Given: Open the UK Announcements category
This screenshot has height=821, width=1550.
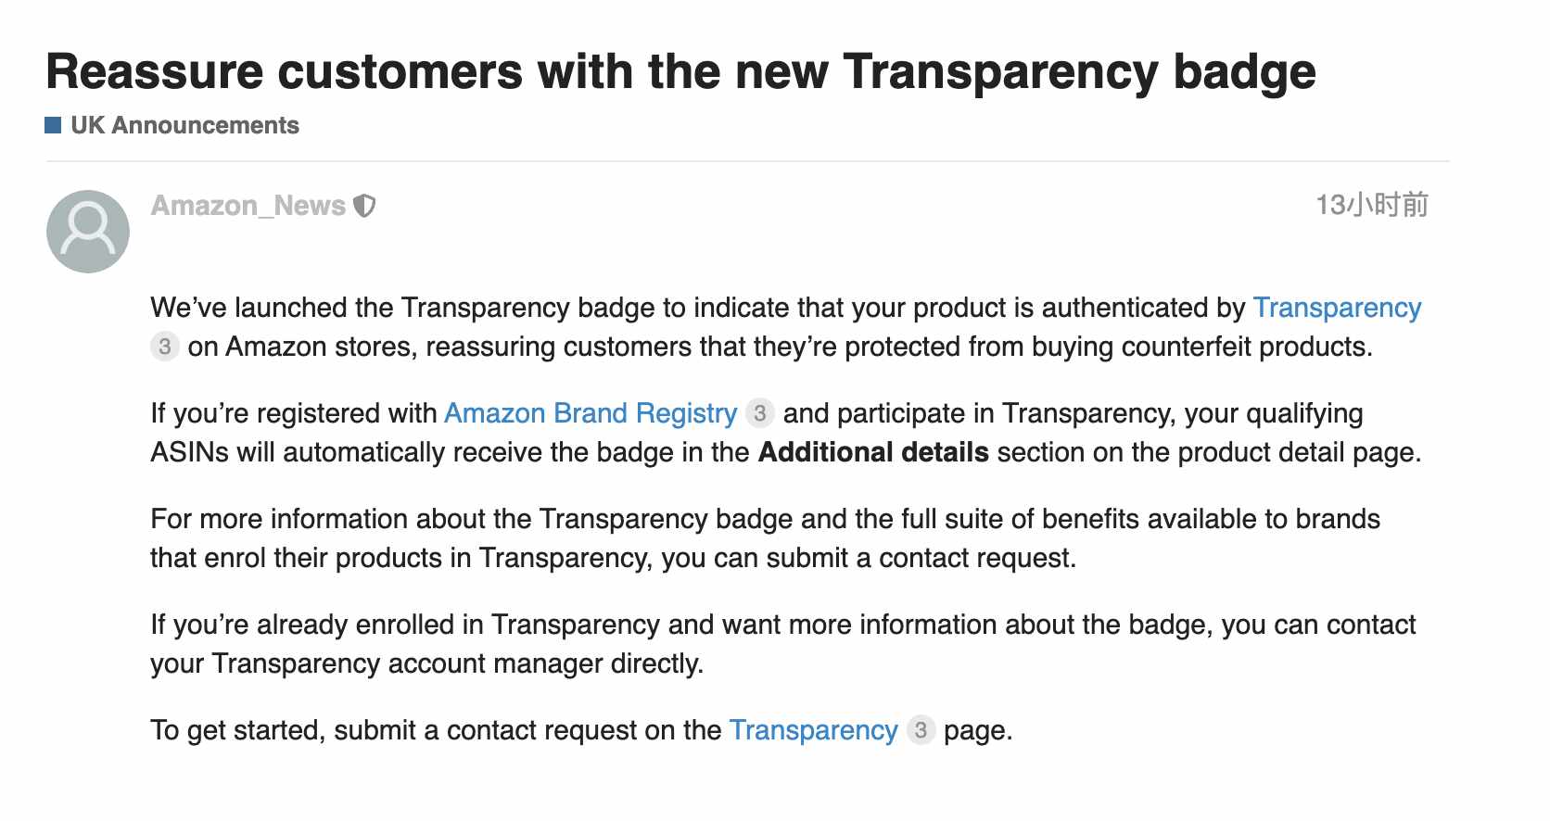Looking at the screenshot, I should [184, 125].
